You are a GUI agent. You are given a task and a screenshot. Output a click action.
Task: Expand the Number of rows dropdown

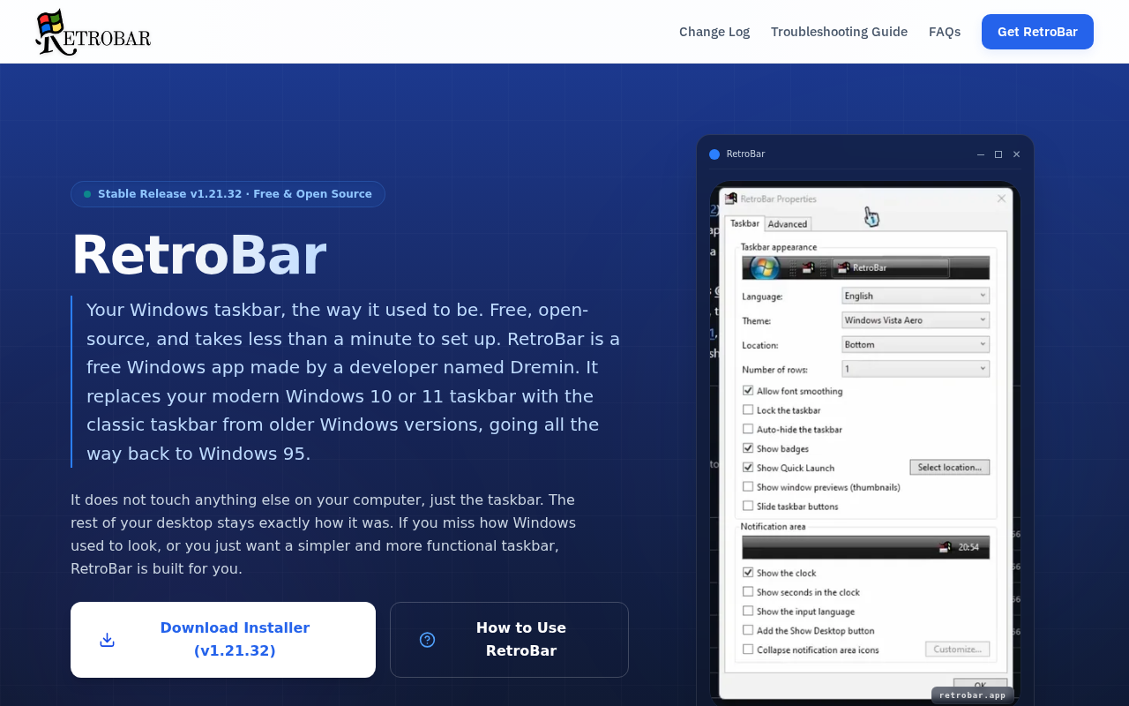point(916,369)
